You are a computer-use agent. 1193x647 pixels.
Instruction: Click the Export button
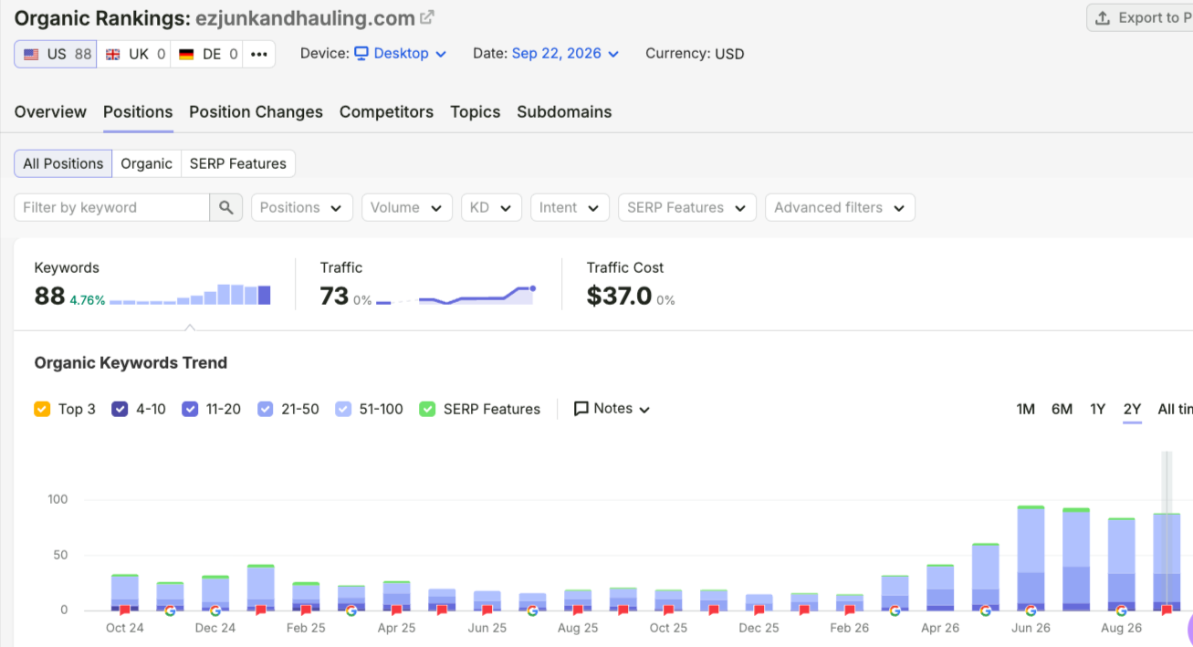[x=1139, y=17]
